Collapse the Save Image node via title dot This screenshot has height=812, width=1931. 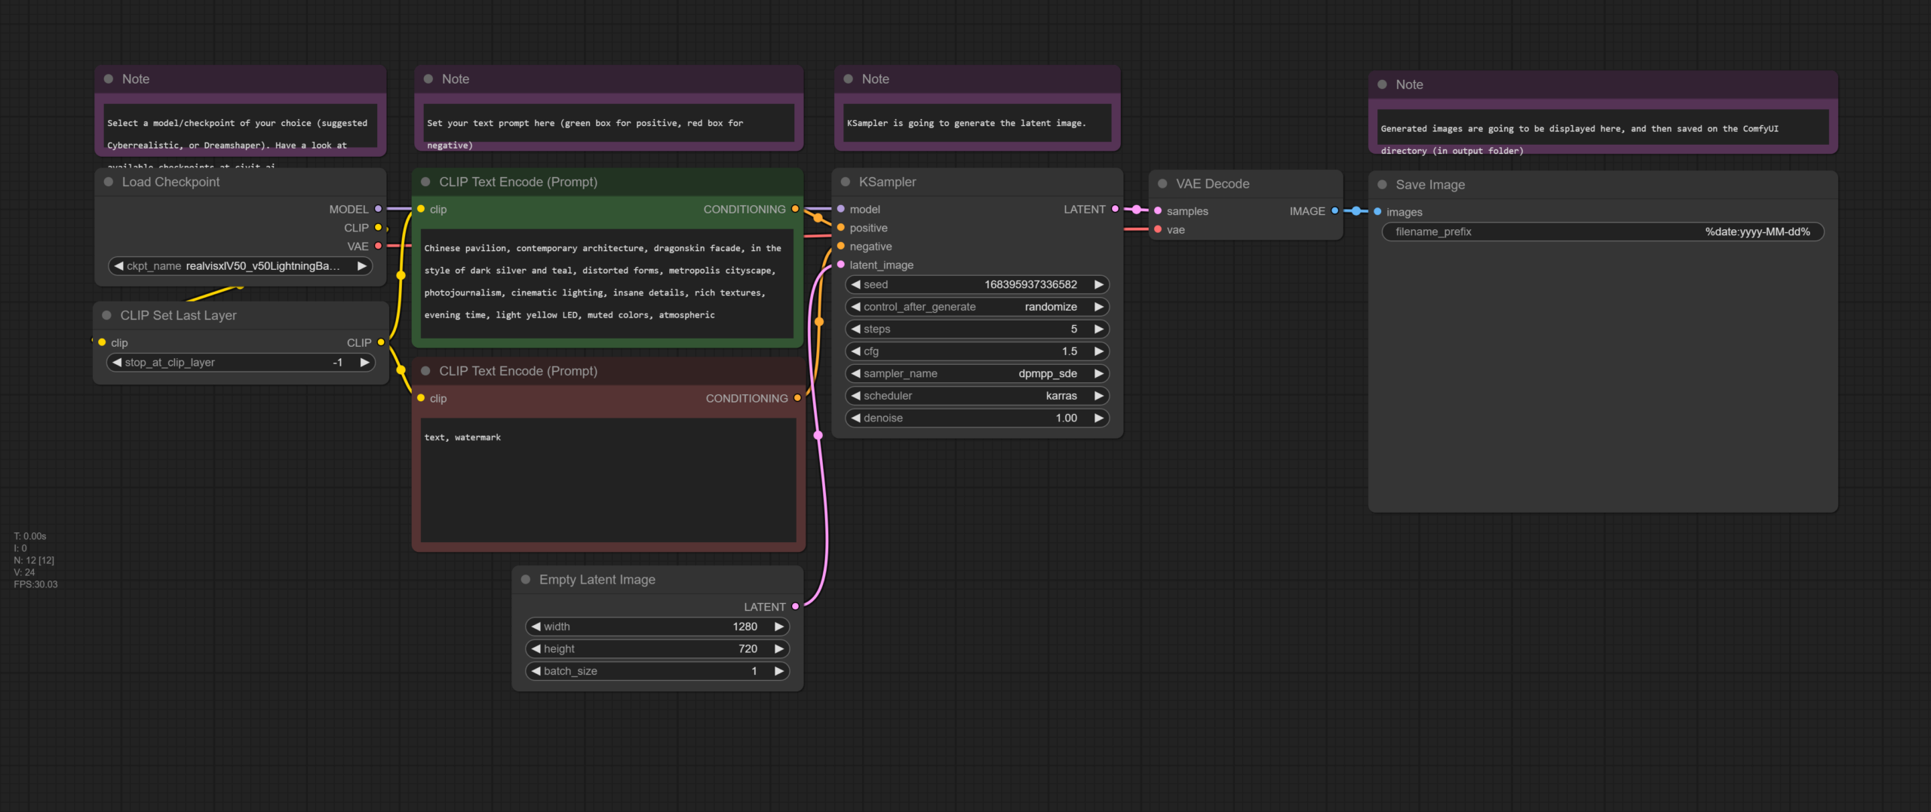1383,185
